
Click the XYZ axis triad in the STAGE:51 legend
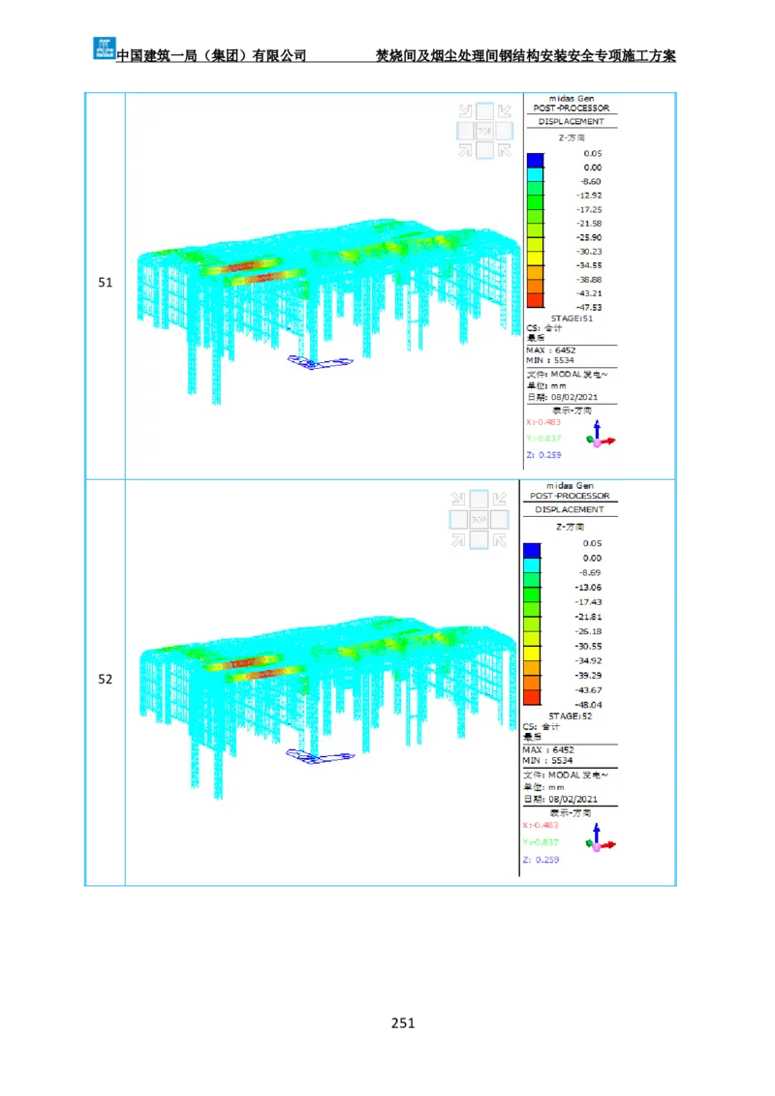601,436
